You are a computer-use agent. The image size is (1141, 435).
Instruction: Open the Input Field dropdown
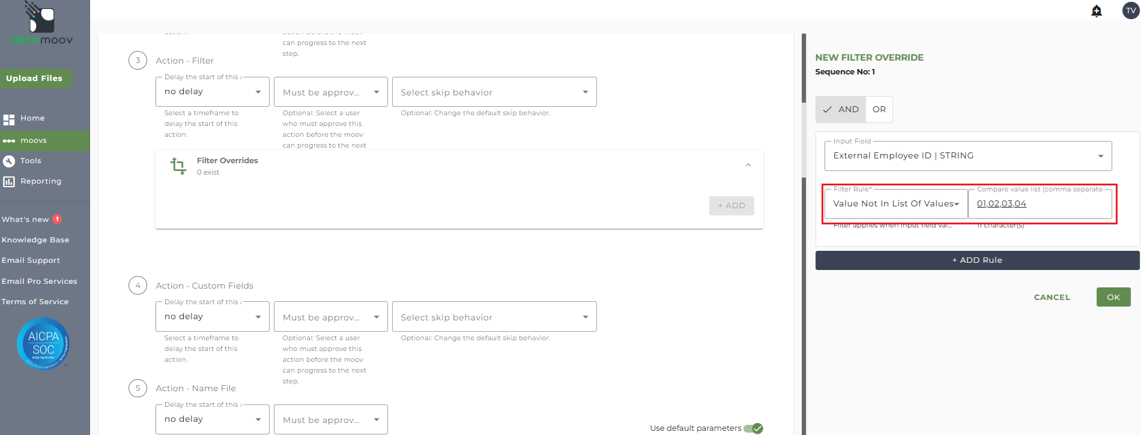tap(967, 156)
